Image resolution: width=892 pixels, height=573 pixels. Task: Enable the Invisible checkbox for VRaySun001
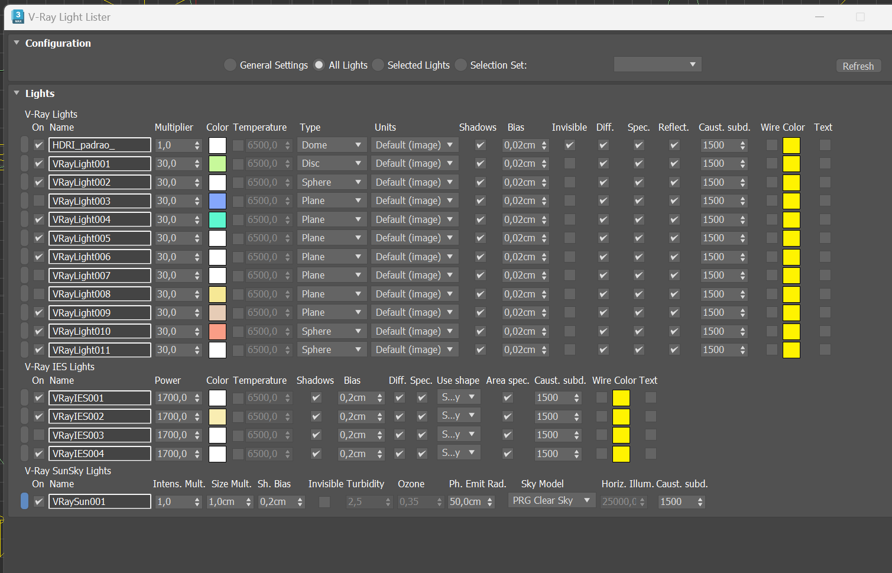325,501
